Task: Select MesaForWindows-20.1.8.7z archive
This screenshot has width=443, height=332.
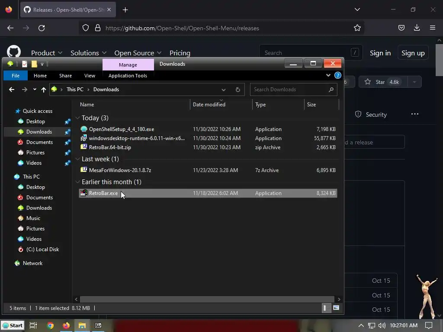Action: 208,170
